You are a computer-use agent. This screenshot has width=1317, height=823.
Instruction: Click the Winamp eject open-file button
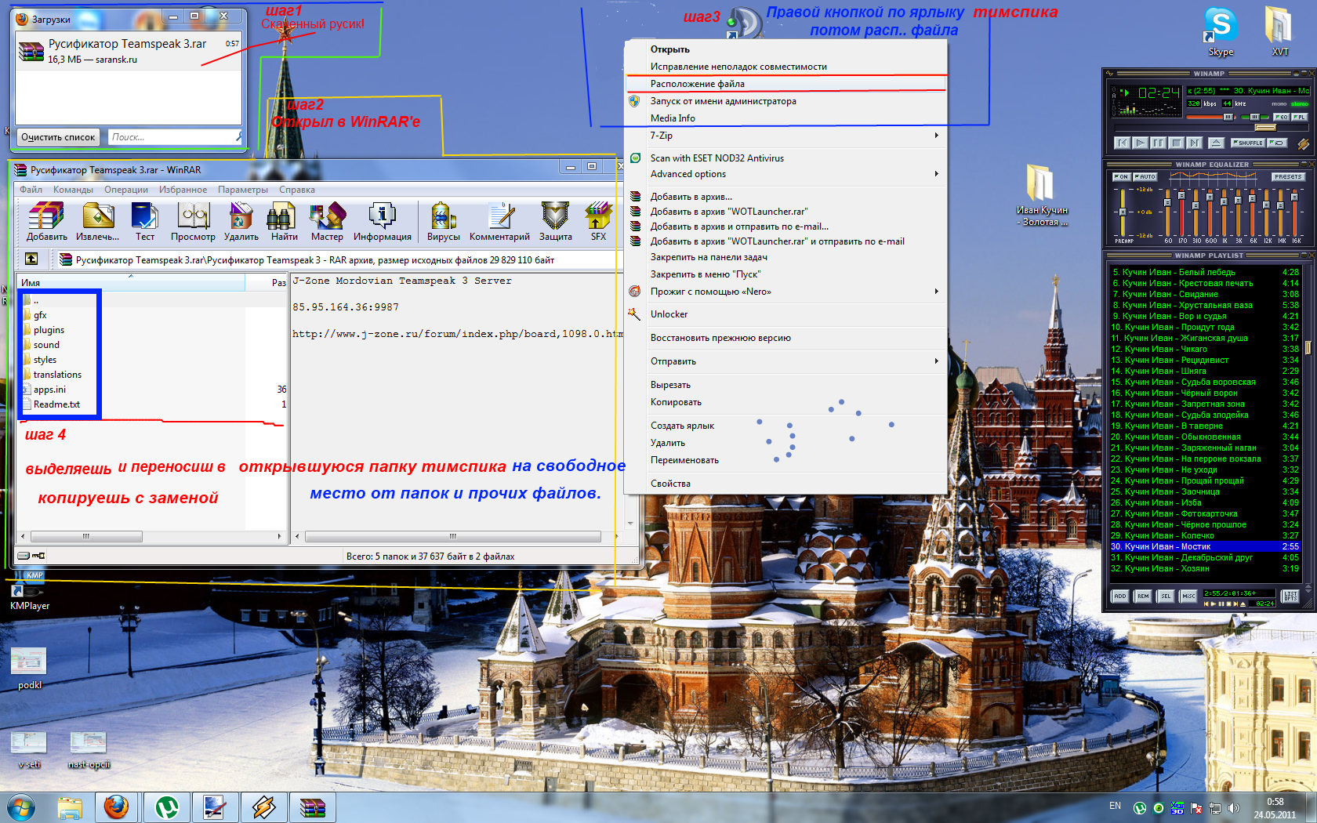[x=1216, y=143]
